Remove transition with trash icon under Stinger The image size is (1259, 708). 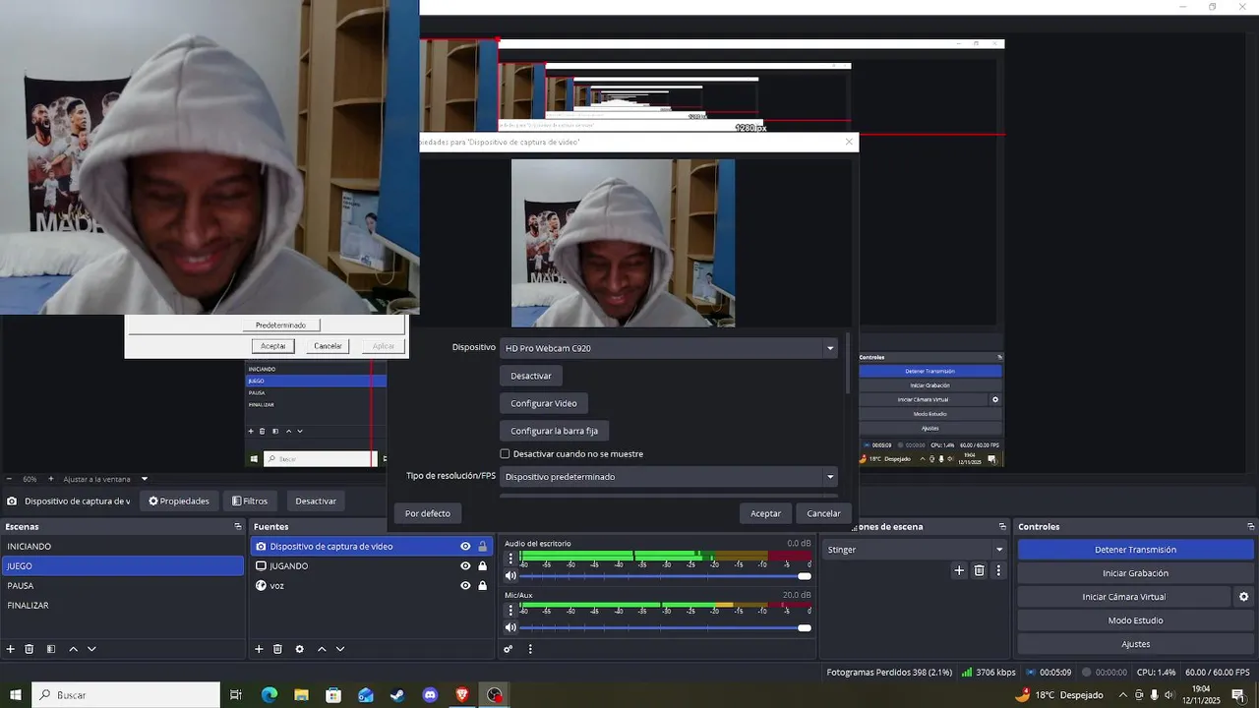pyautogui.click(x=980, y=570)
